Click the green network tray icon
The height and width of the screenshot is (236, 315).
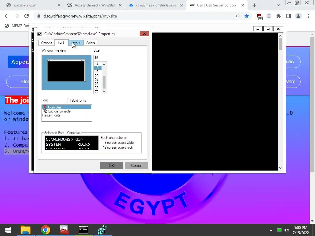pos(279,230)
